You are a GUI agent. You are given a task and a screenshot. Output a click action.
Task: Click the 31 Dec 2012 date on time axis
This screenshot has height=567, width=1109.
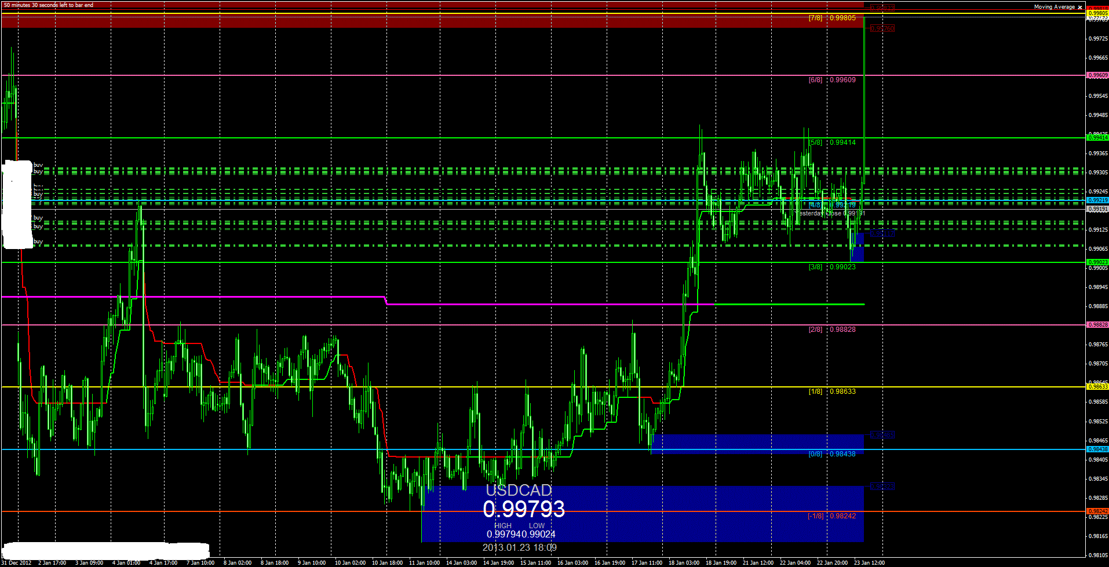pos(16,563)
